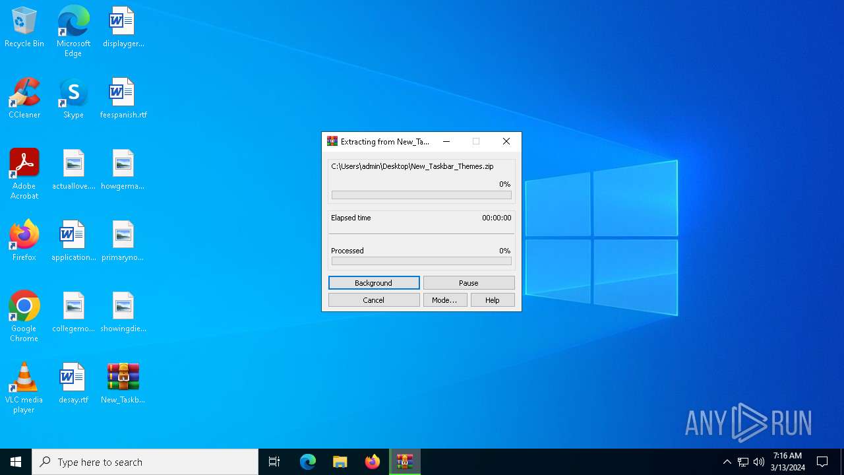Minimize the Extracting dialog
844x475 pixels.
(446, 141)
